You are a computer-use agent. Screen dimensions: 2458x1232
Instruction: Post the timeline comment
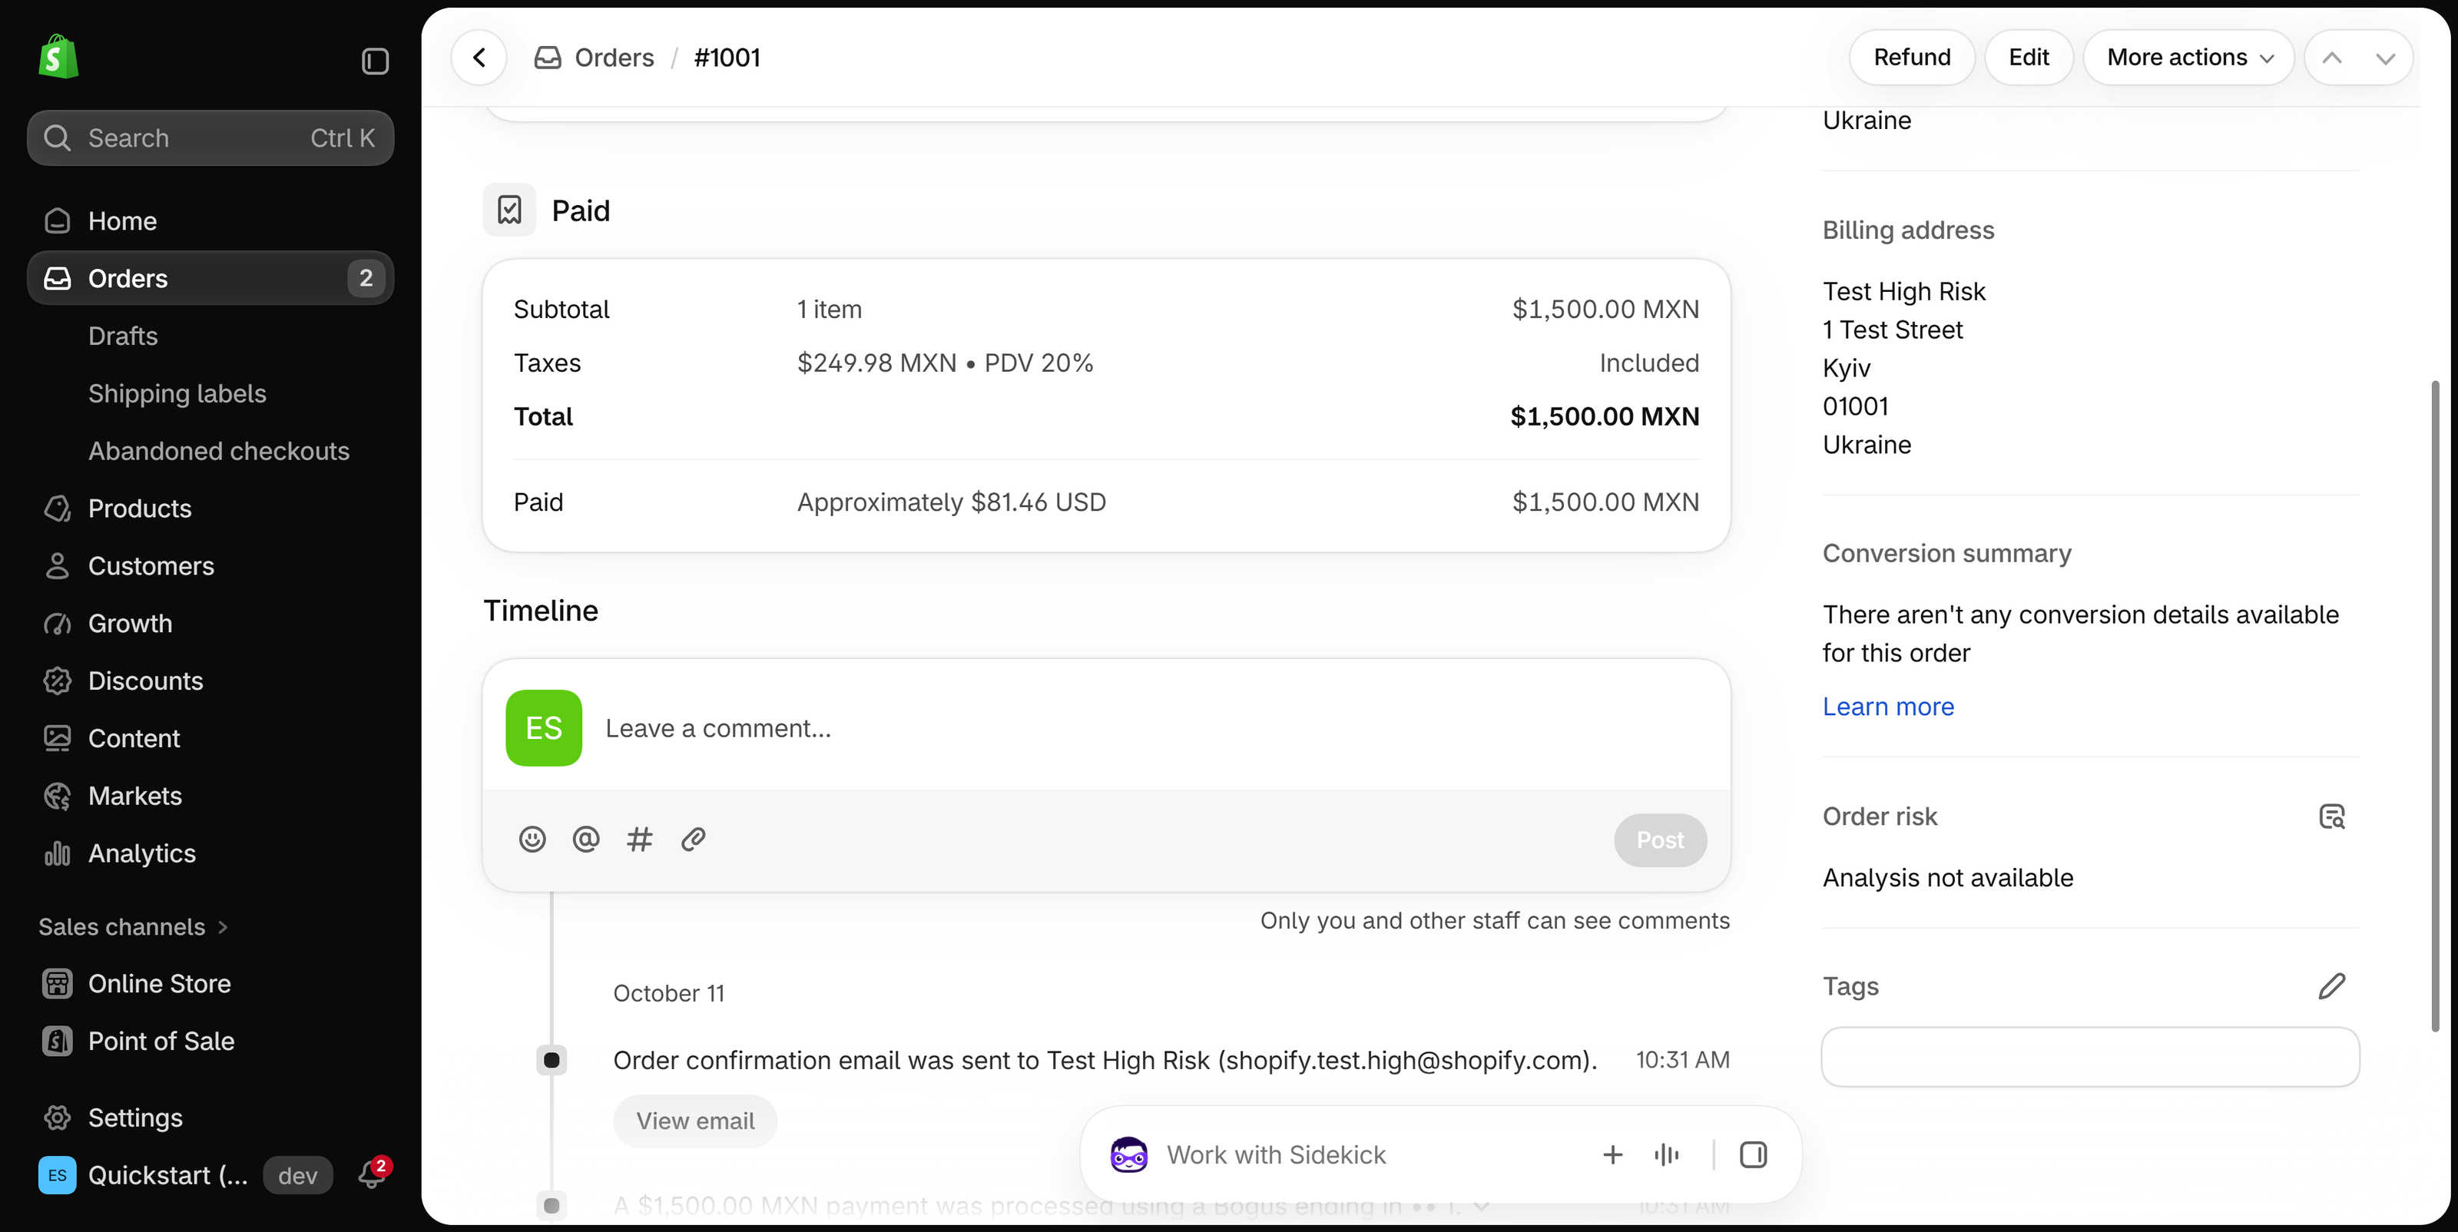1660,840
